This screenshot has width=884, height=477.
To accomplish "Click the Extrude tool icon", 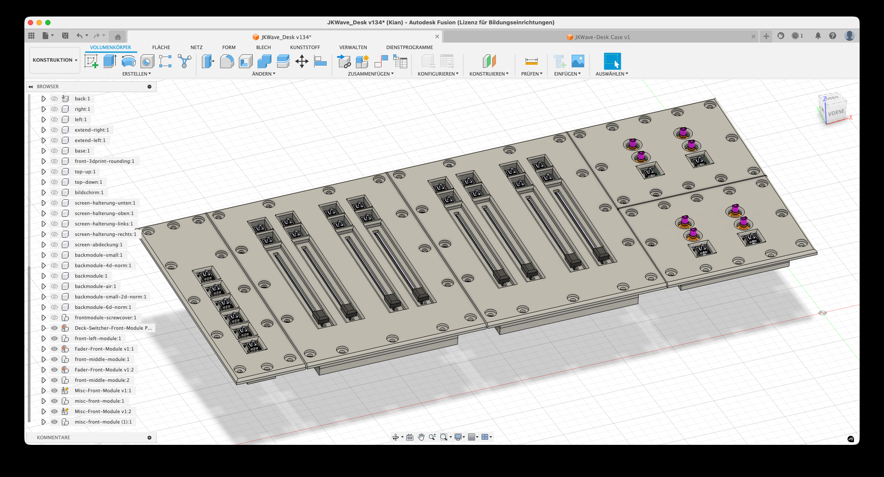I will click(x=110, y=61).
